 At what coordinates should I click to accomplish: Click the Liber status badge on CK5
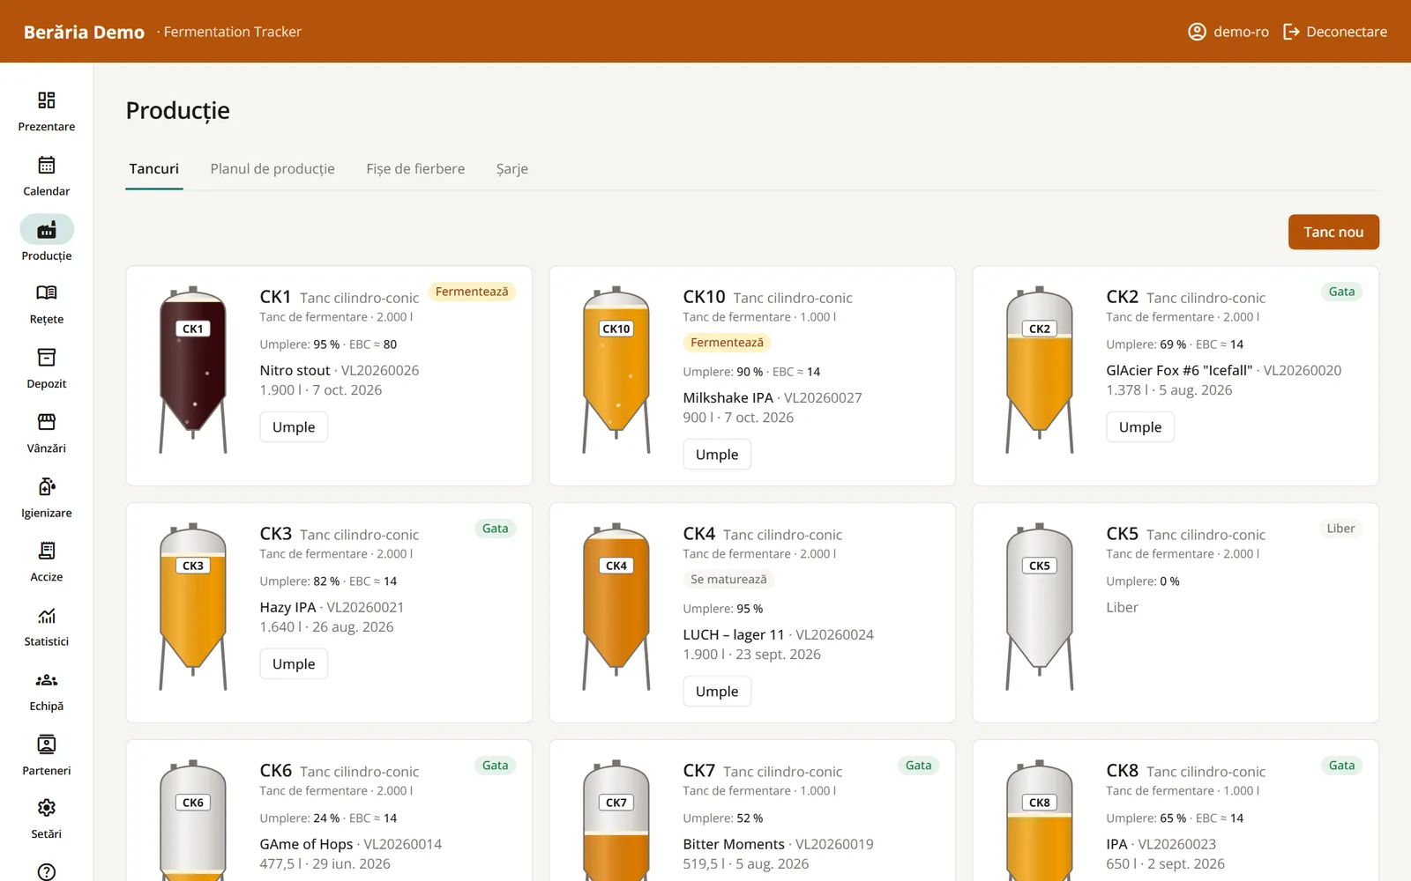pos(1340,529)
